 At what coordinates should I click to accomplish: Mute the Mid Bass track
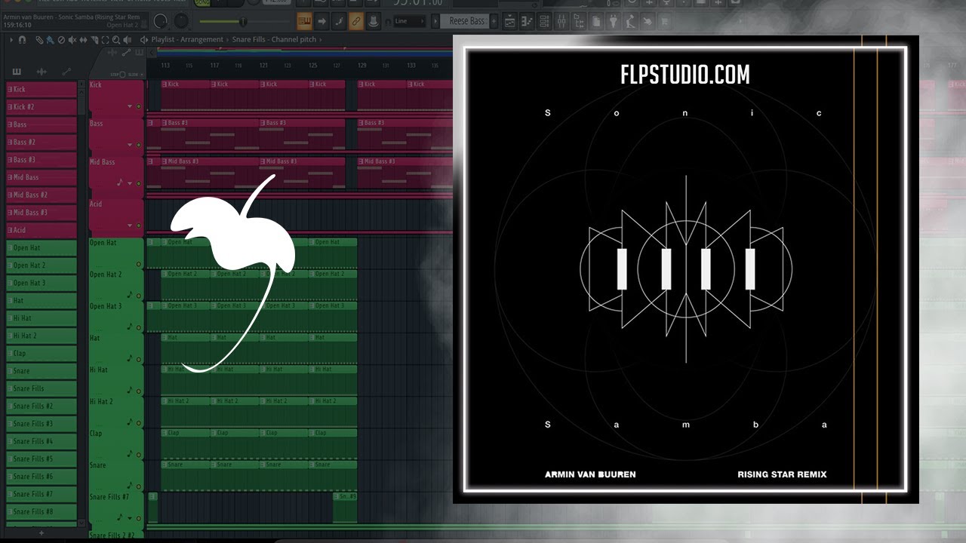pos(139,183)
